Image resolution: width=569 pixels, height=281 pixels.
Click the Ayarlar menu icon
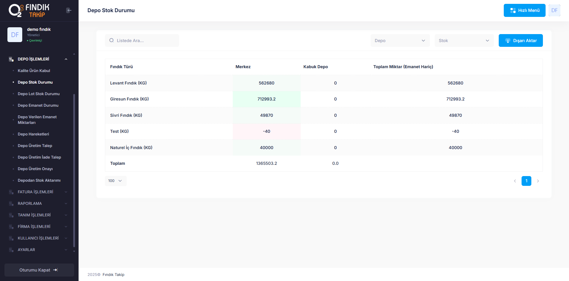(11, 250)
